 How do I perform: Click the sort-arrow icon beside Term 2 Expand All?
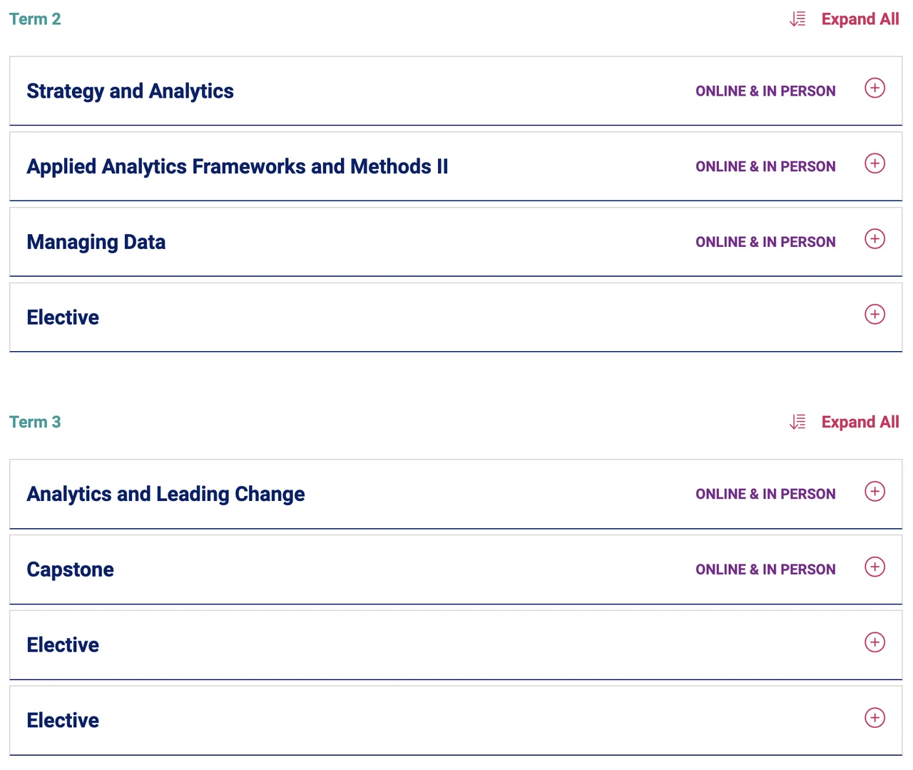point(797,19)
